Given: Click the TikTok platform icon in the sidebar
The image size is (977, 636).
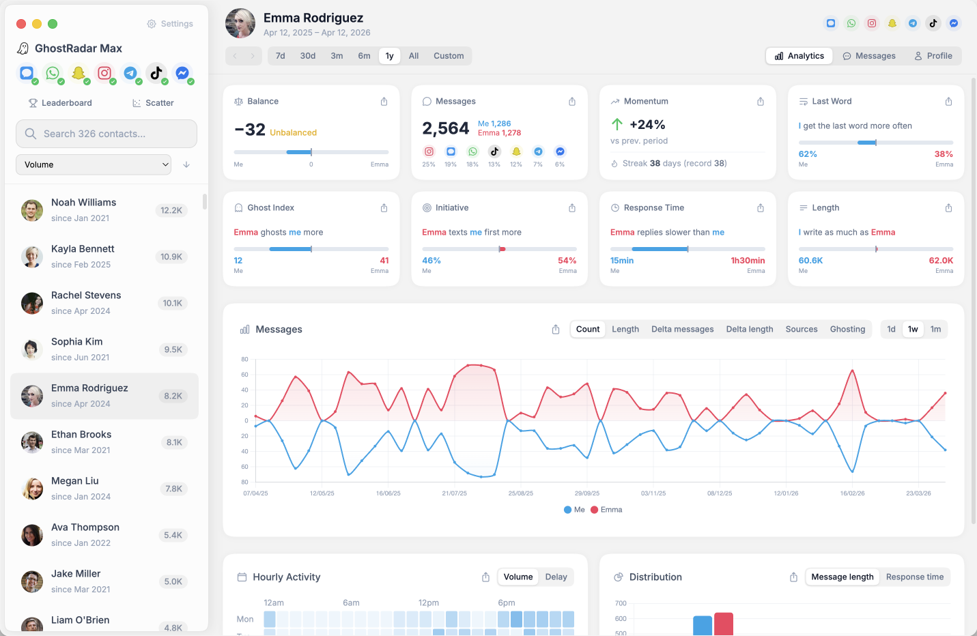Looking at the screenshot, I should coord(158,73).
